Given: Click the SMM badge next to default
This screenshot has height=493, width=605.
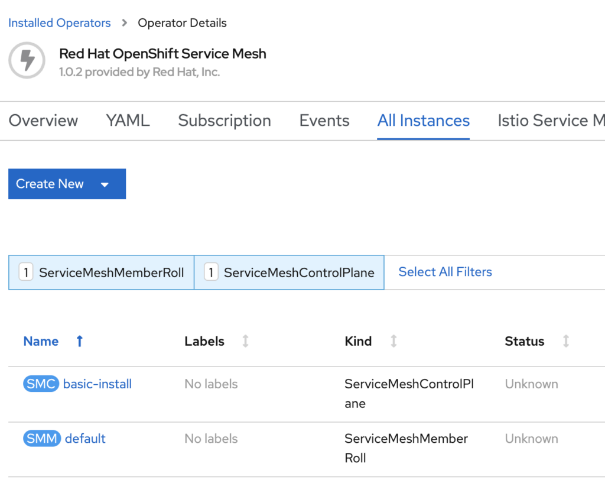Looking at the screenshot, I should (41, 439).
